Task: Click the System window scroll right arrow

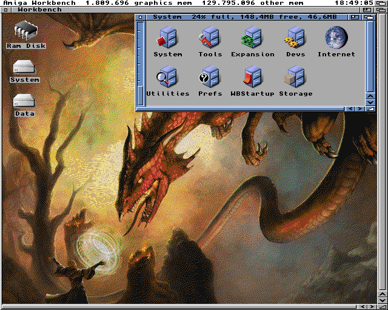Action: point(360,109)
